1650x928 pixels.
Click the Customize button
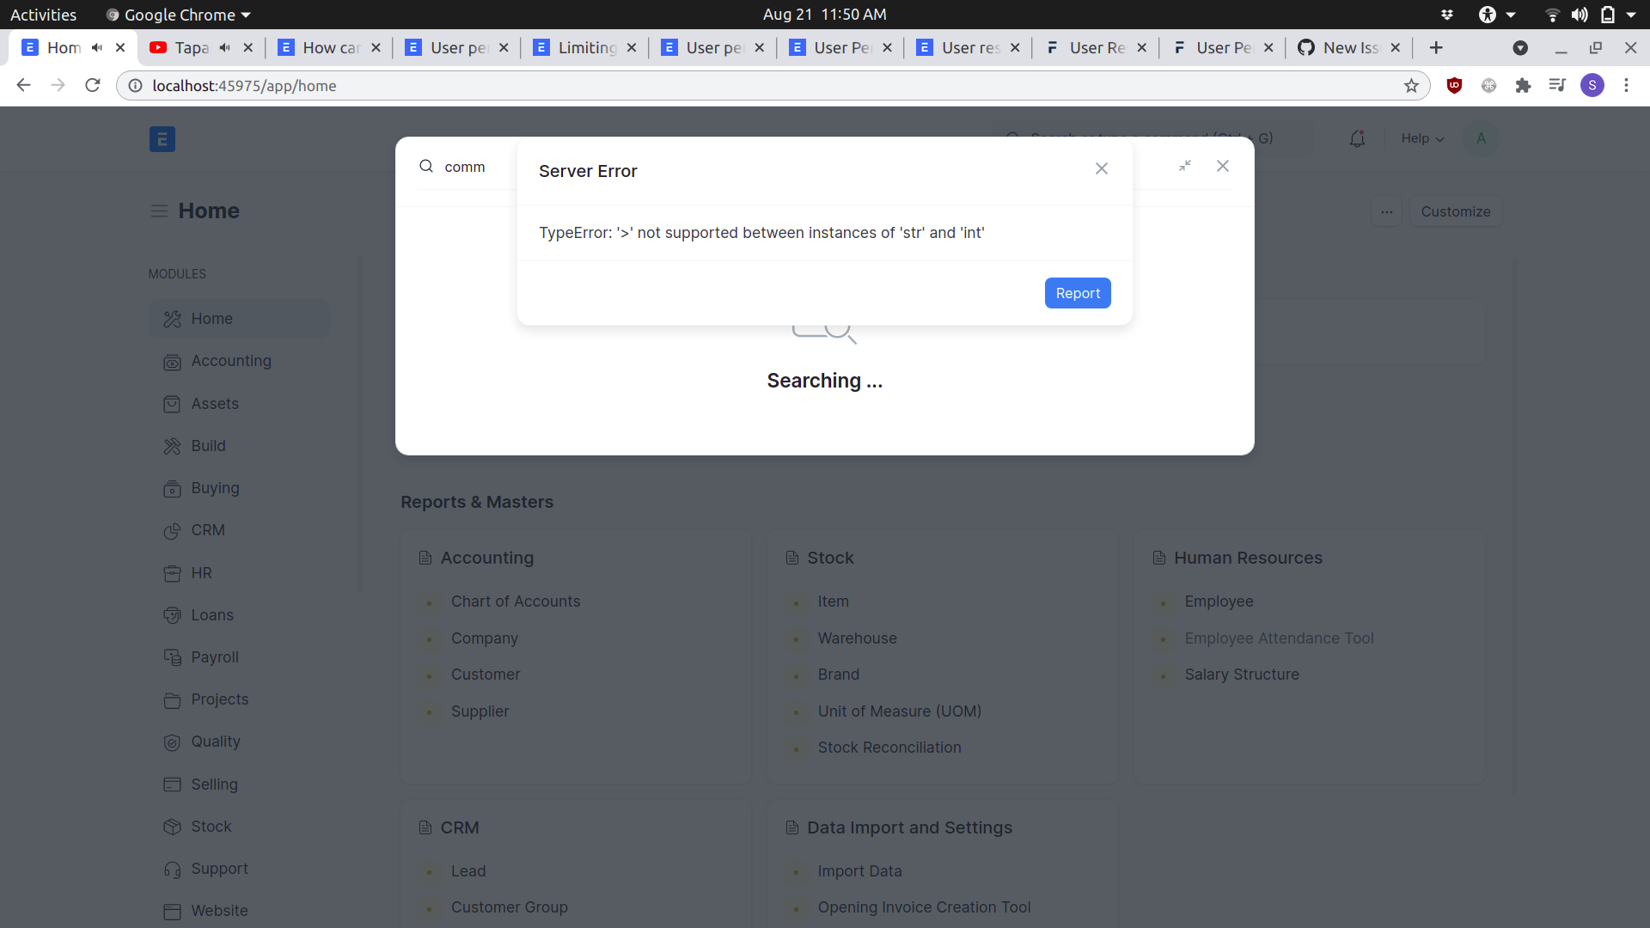[x=1455, y=211]
